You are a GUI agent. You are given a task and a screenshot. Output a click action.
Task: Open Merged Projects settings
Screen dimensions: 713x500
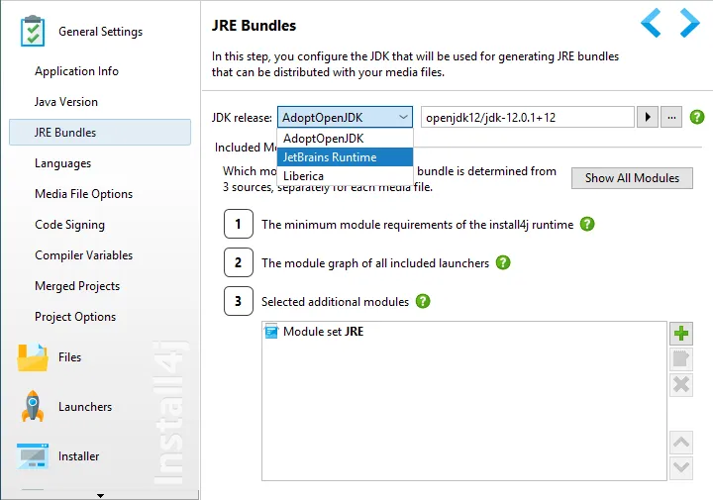(x=77, y=286)
